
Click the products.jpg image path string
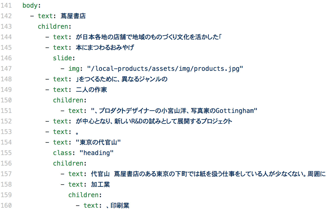click(x=166, y=68)
